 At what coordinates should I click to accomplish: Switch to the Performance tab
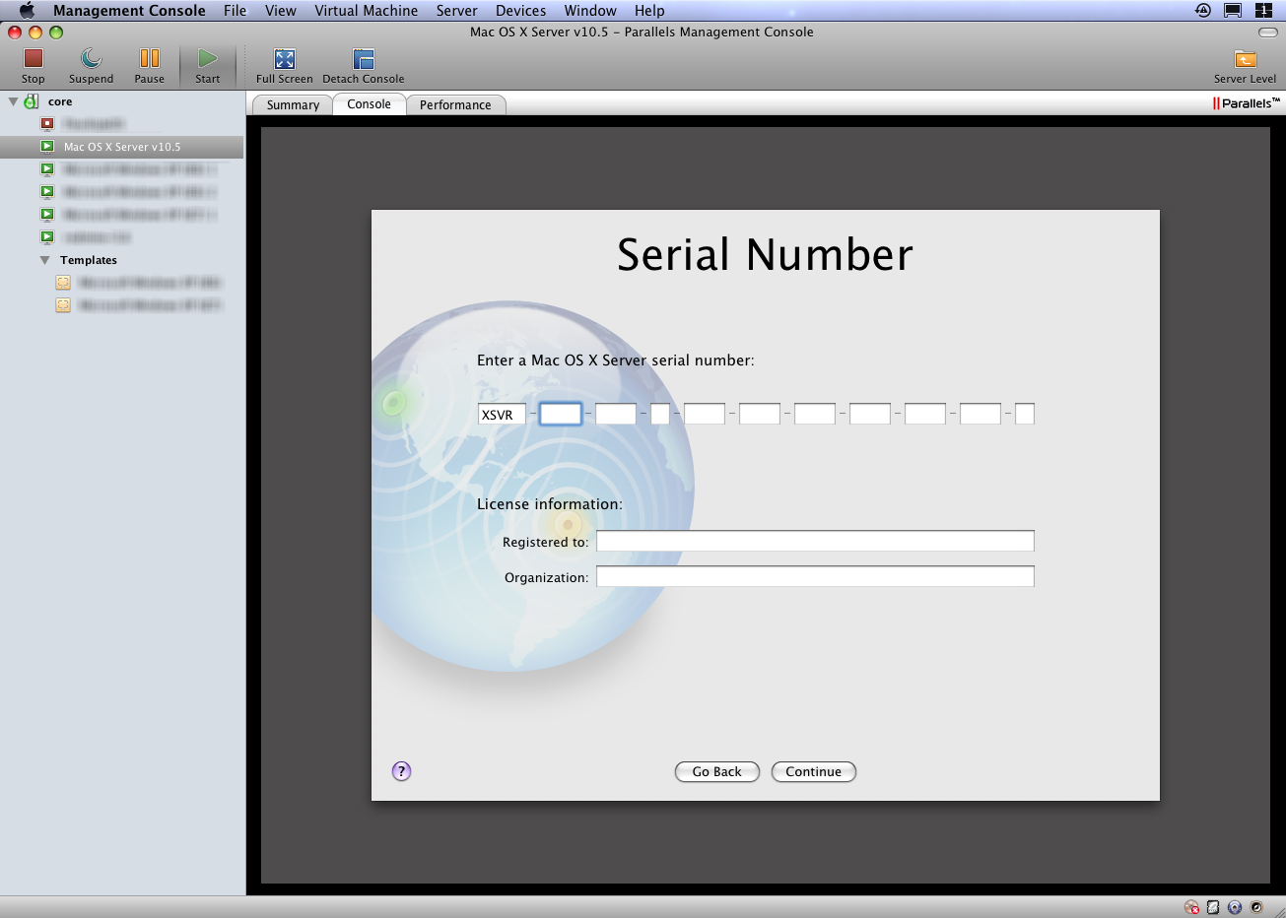(x=455, y=104)
